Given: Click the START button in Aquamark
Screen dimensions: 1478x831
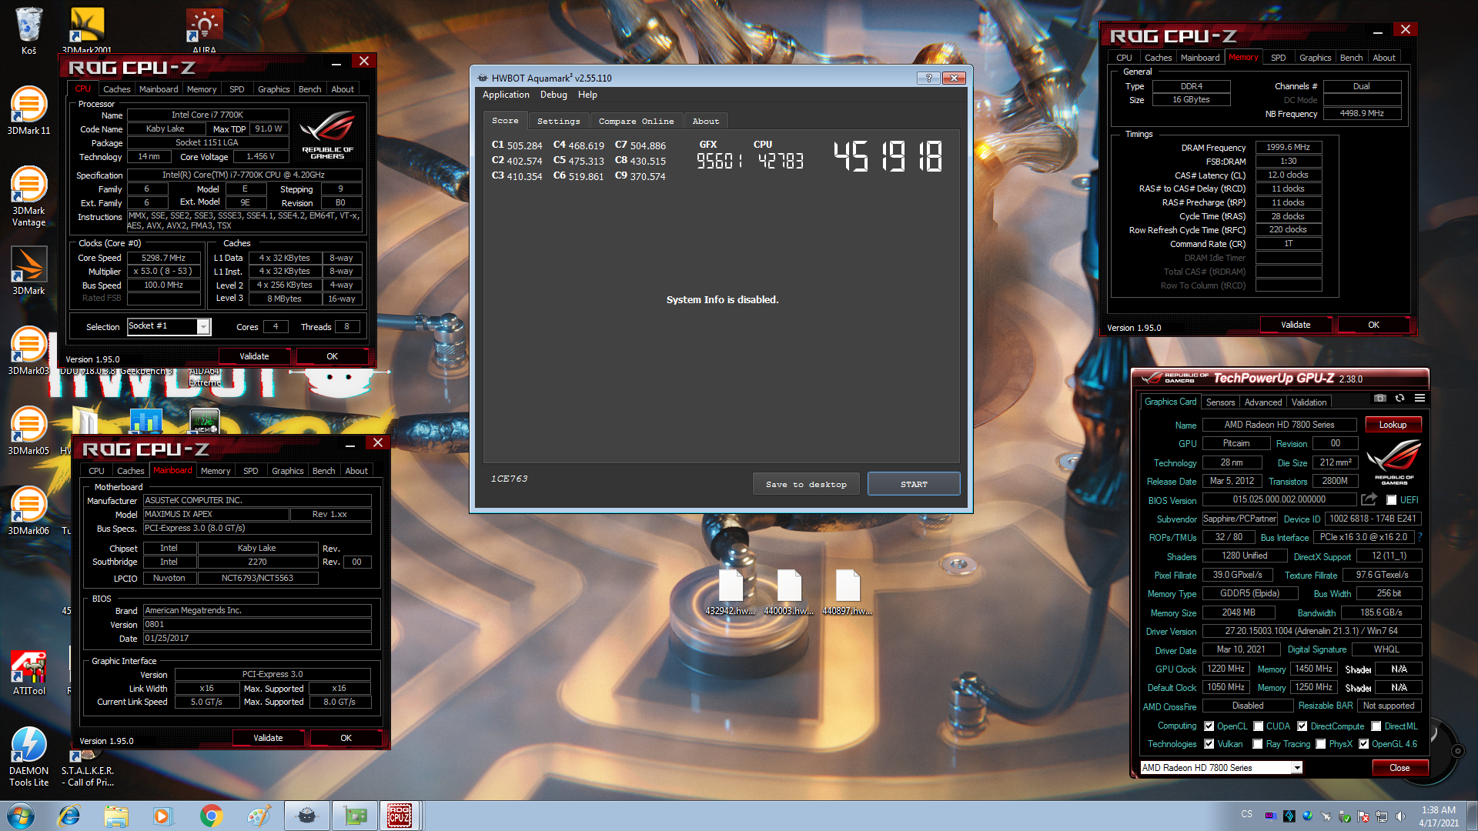Looking at the screenshot, I should (x=914, y=484).
